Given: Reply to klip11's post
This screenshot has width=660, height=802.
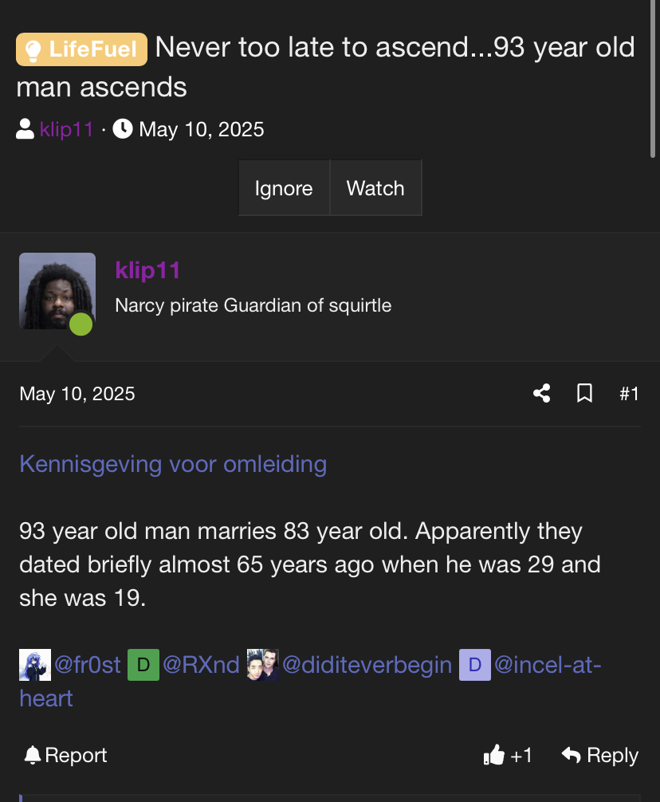Looking at the screenshot, I should click(600, 756).
